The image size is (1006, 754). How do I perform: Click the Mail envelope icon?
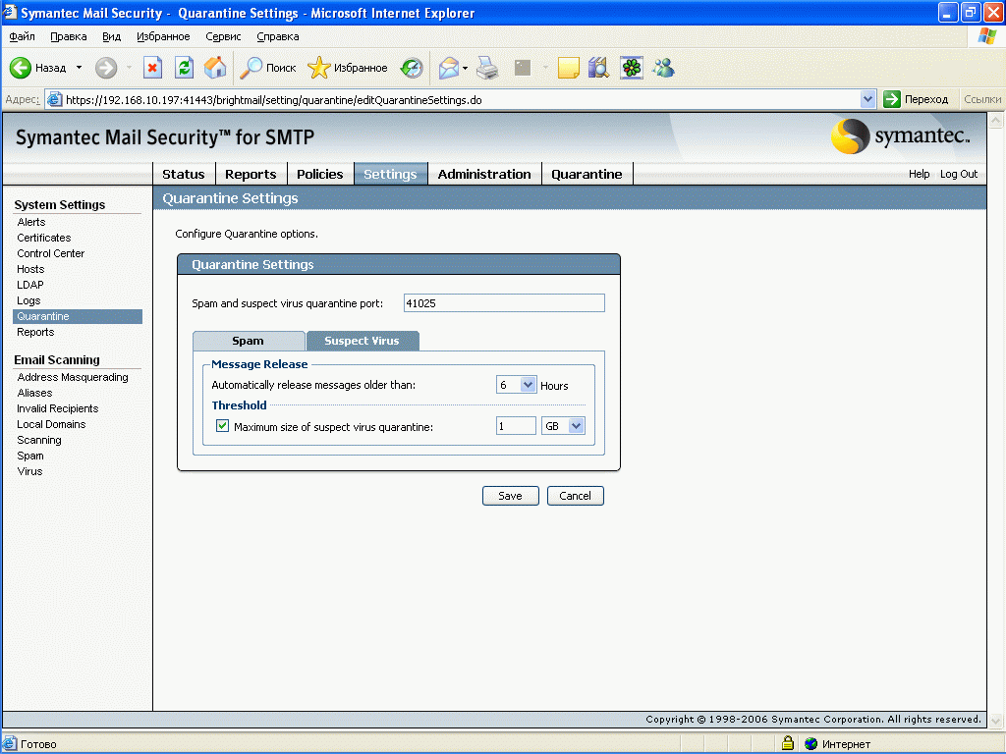[x=449, y=68]
